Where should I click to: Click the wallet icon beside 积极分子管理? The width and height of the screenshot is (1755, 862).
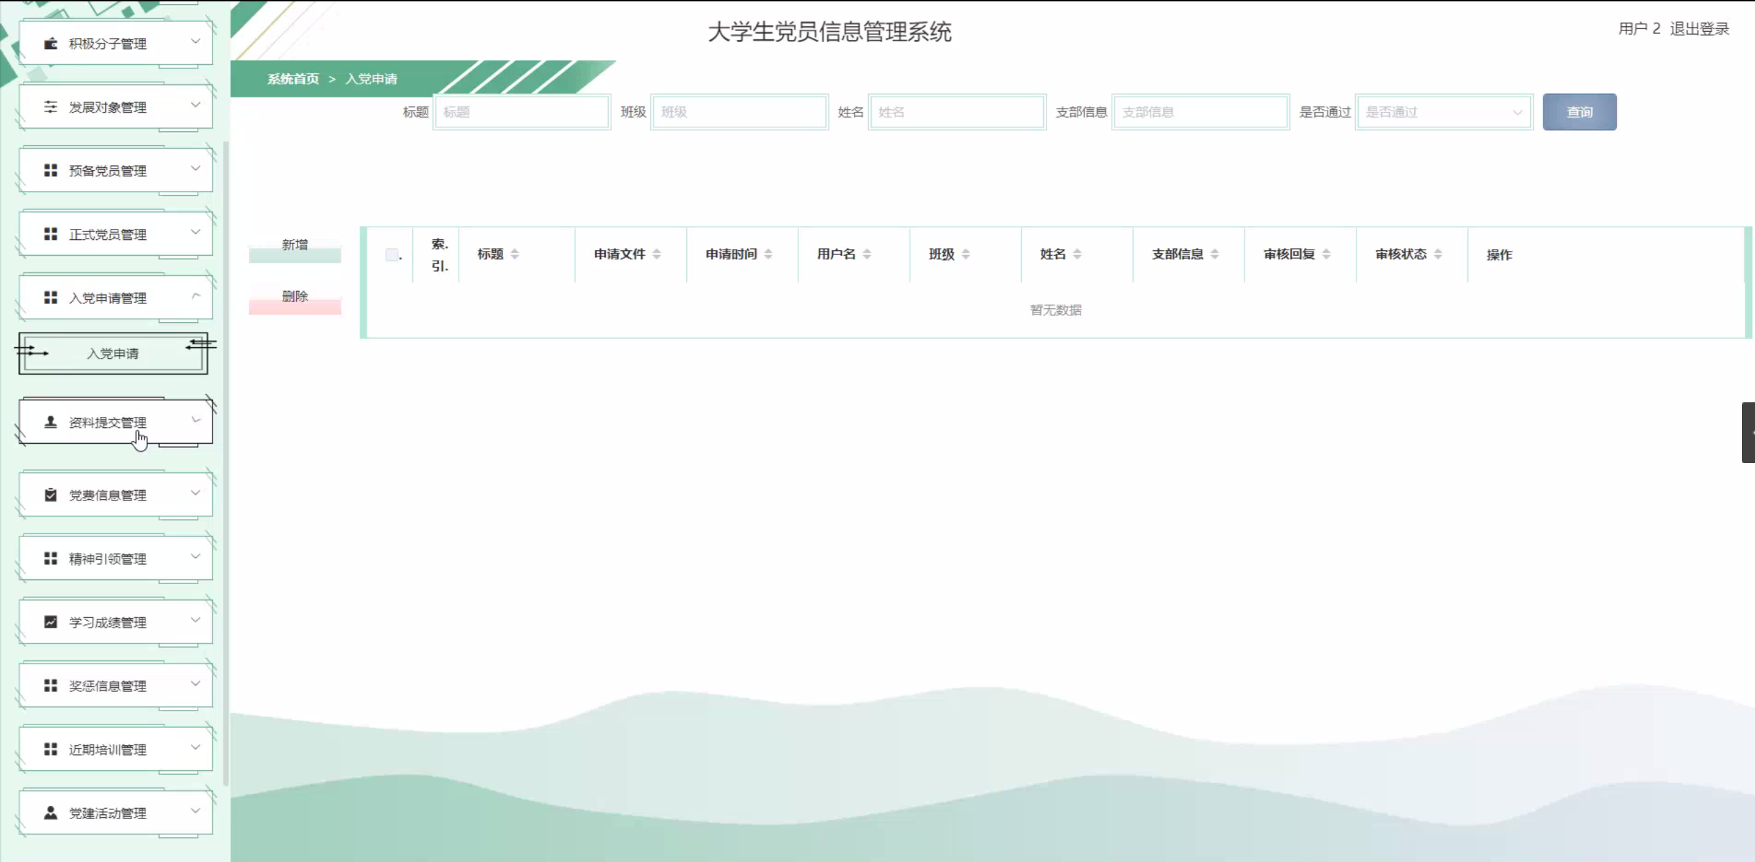[50, 44]
